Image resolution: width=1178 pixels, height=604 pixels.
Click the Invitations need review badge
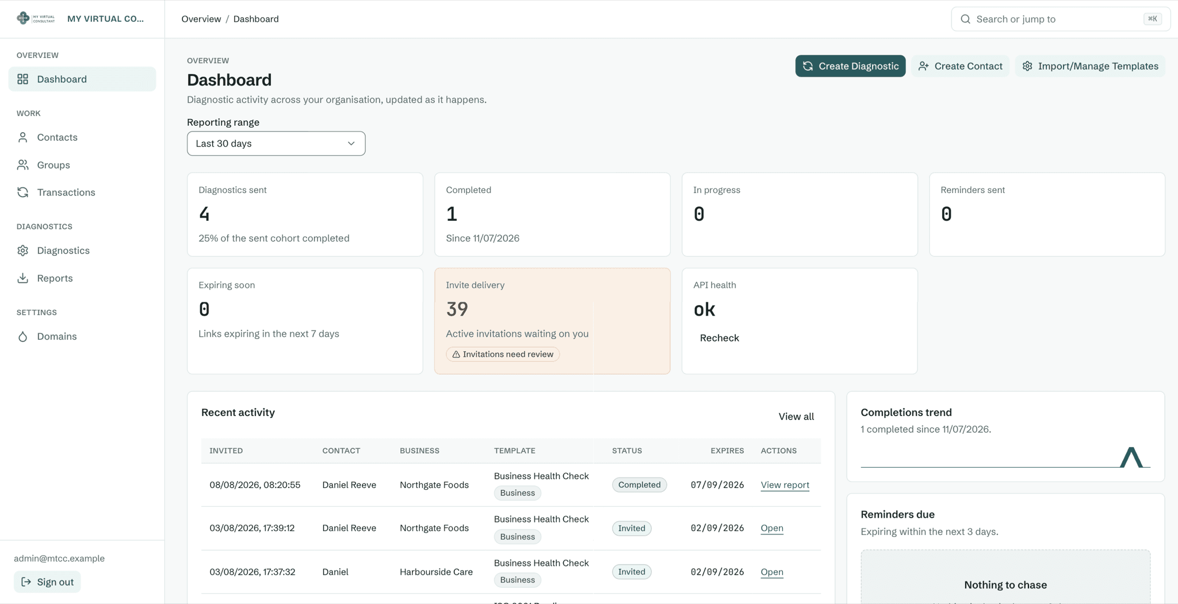pos(503,355)
